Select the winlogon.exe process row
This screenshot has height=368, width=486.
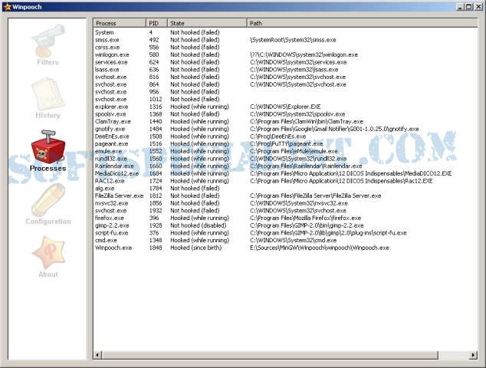285,54
